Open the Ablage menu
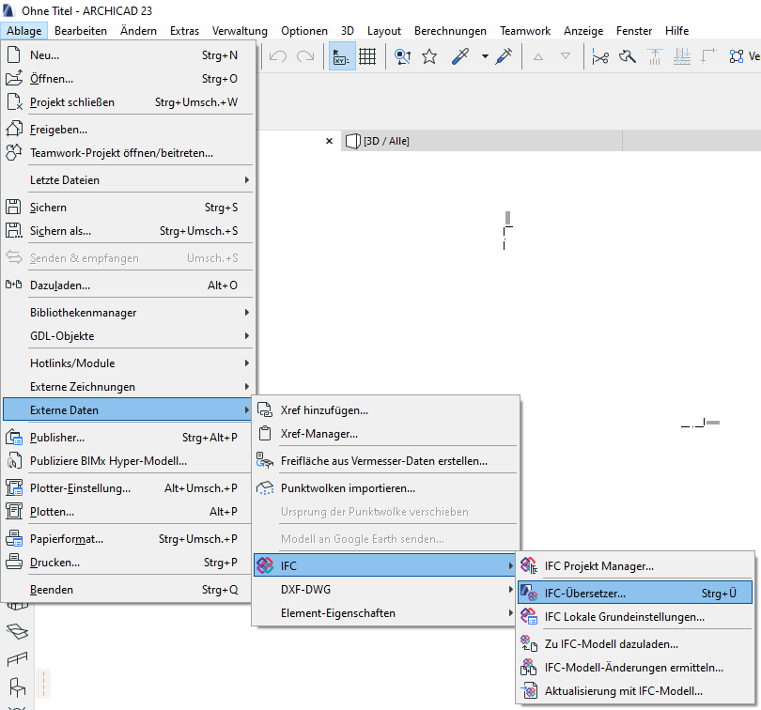The width and height of the screenshot is (761, 710). tap(24, 31)
